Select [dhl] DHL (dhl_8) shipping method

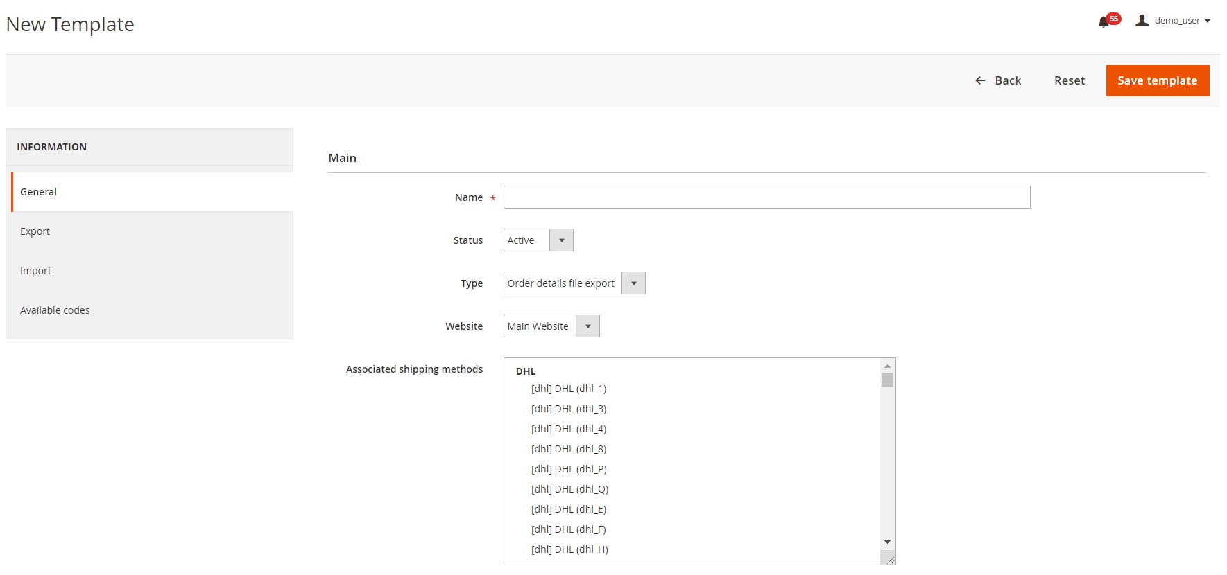click(569, 449)
